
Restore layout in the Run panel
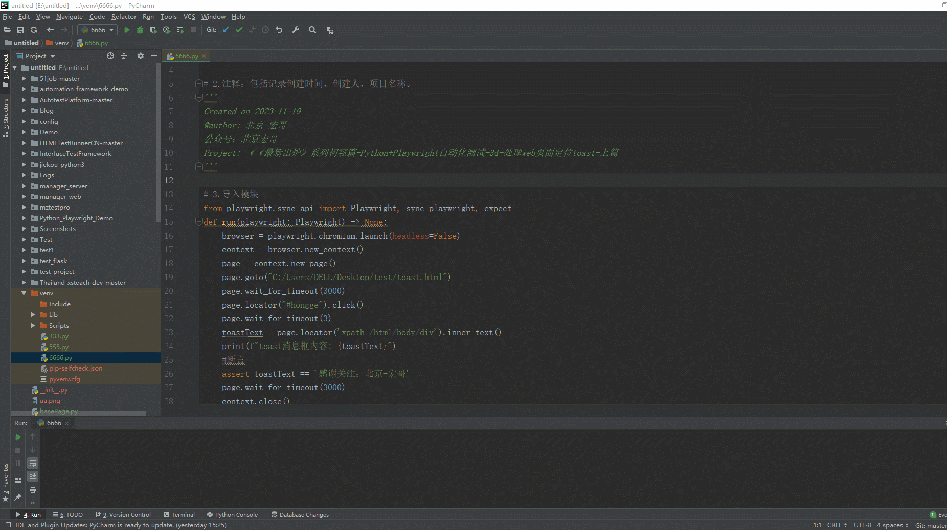(x=18, y=480)
